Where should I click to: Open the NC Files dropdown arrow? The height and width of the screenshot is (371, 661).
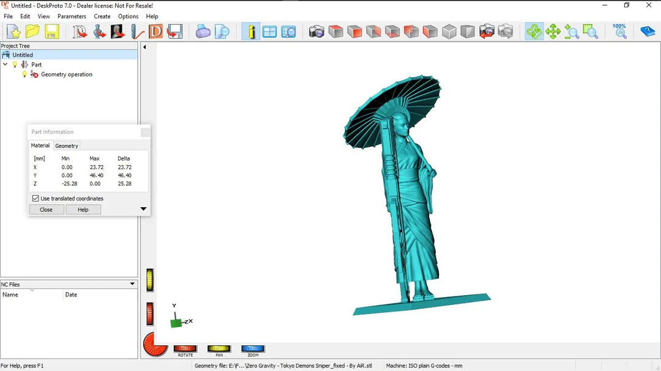(132, 284)
